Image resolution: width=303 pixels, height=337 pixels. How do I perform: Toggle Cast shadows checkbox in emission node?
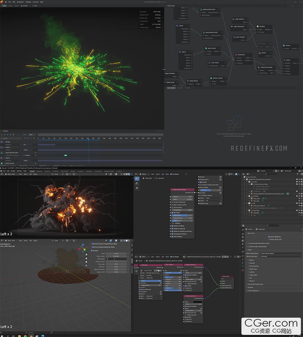click(x=173, y=236)
